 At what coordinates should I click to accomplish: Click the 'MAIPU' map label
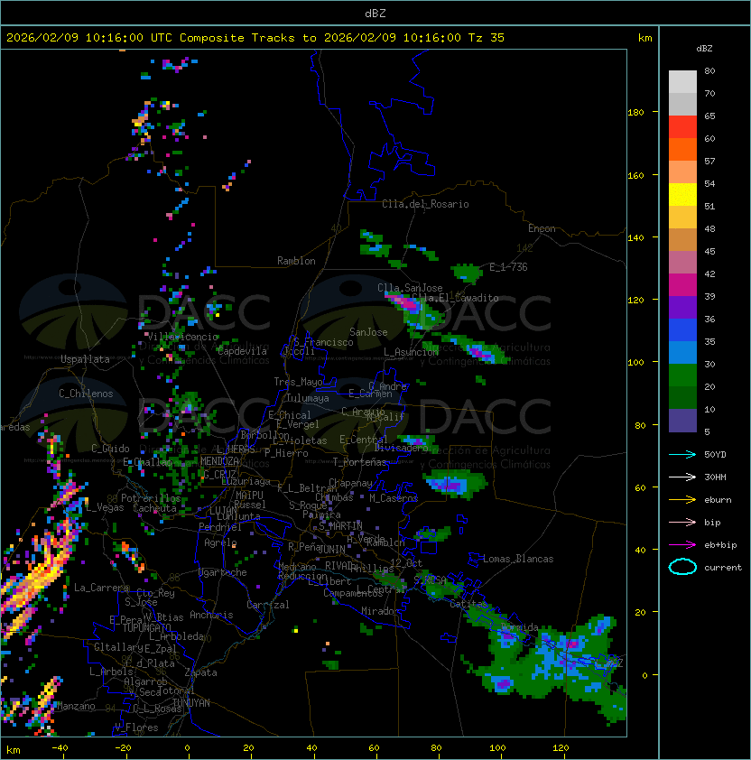click(x=249, y=496)
